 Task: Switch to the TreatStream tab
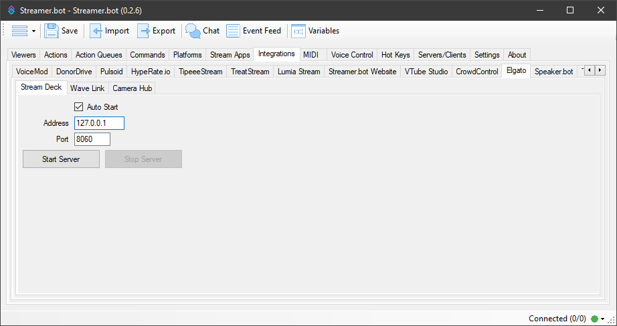(250, 72)
